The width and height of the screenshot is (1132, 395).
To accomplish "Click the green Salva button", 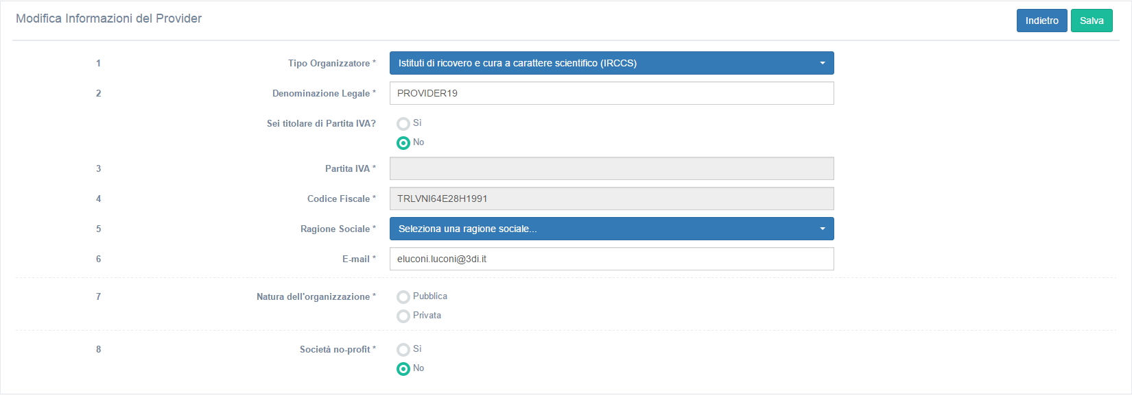I will point(1091,21).
